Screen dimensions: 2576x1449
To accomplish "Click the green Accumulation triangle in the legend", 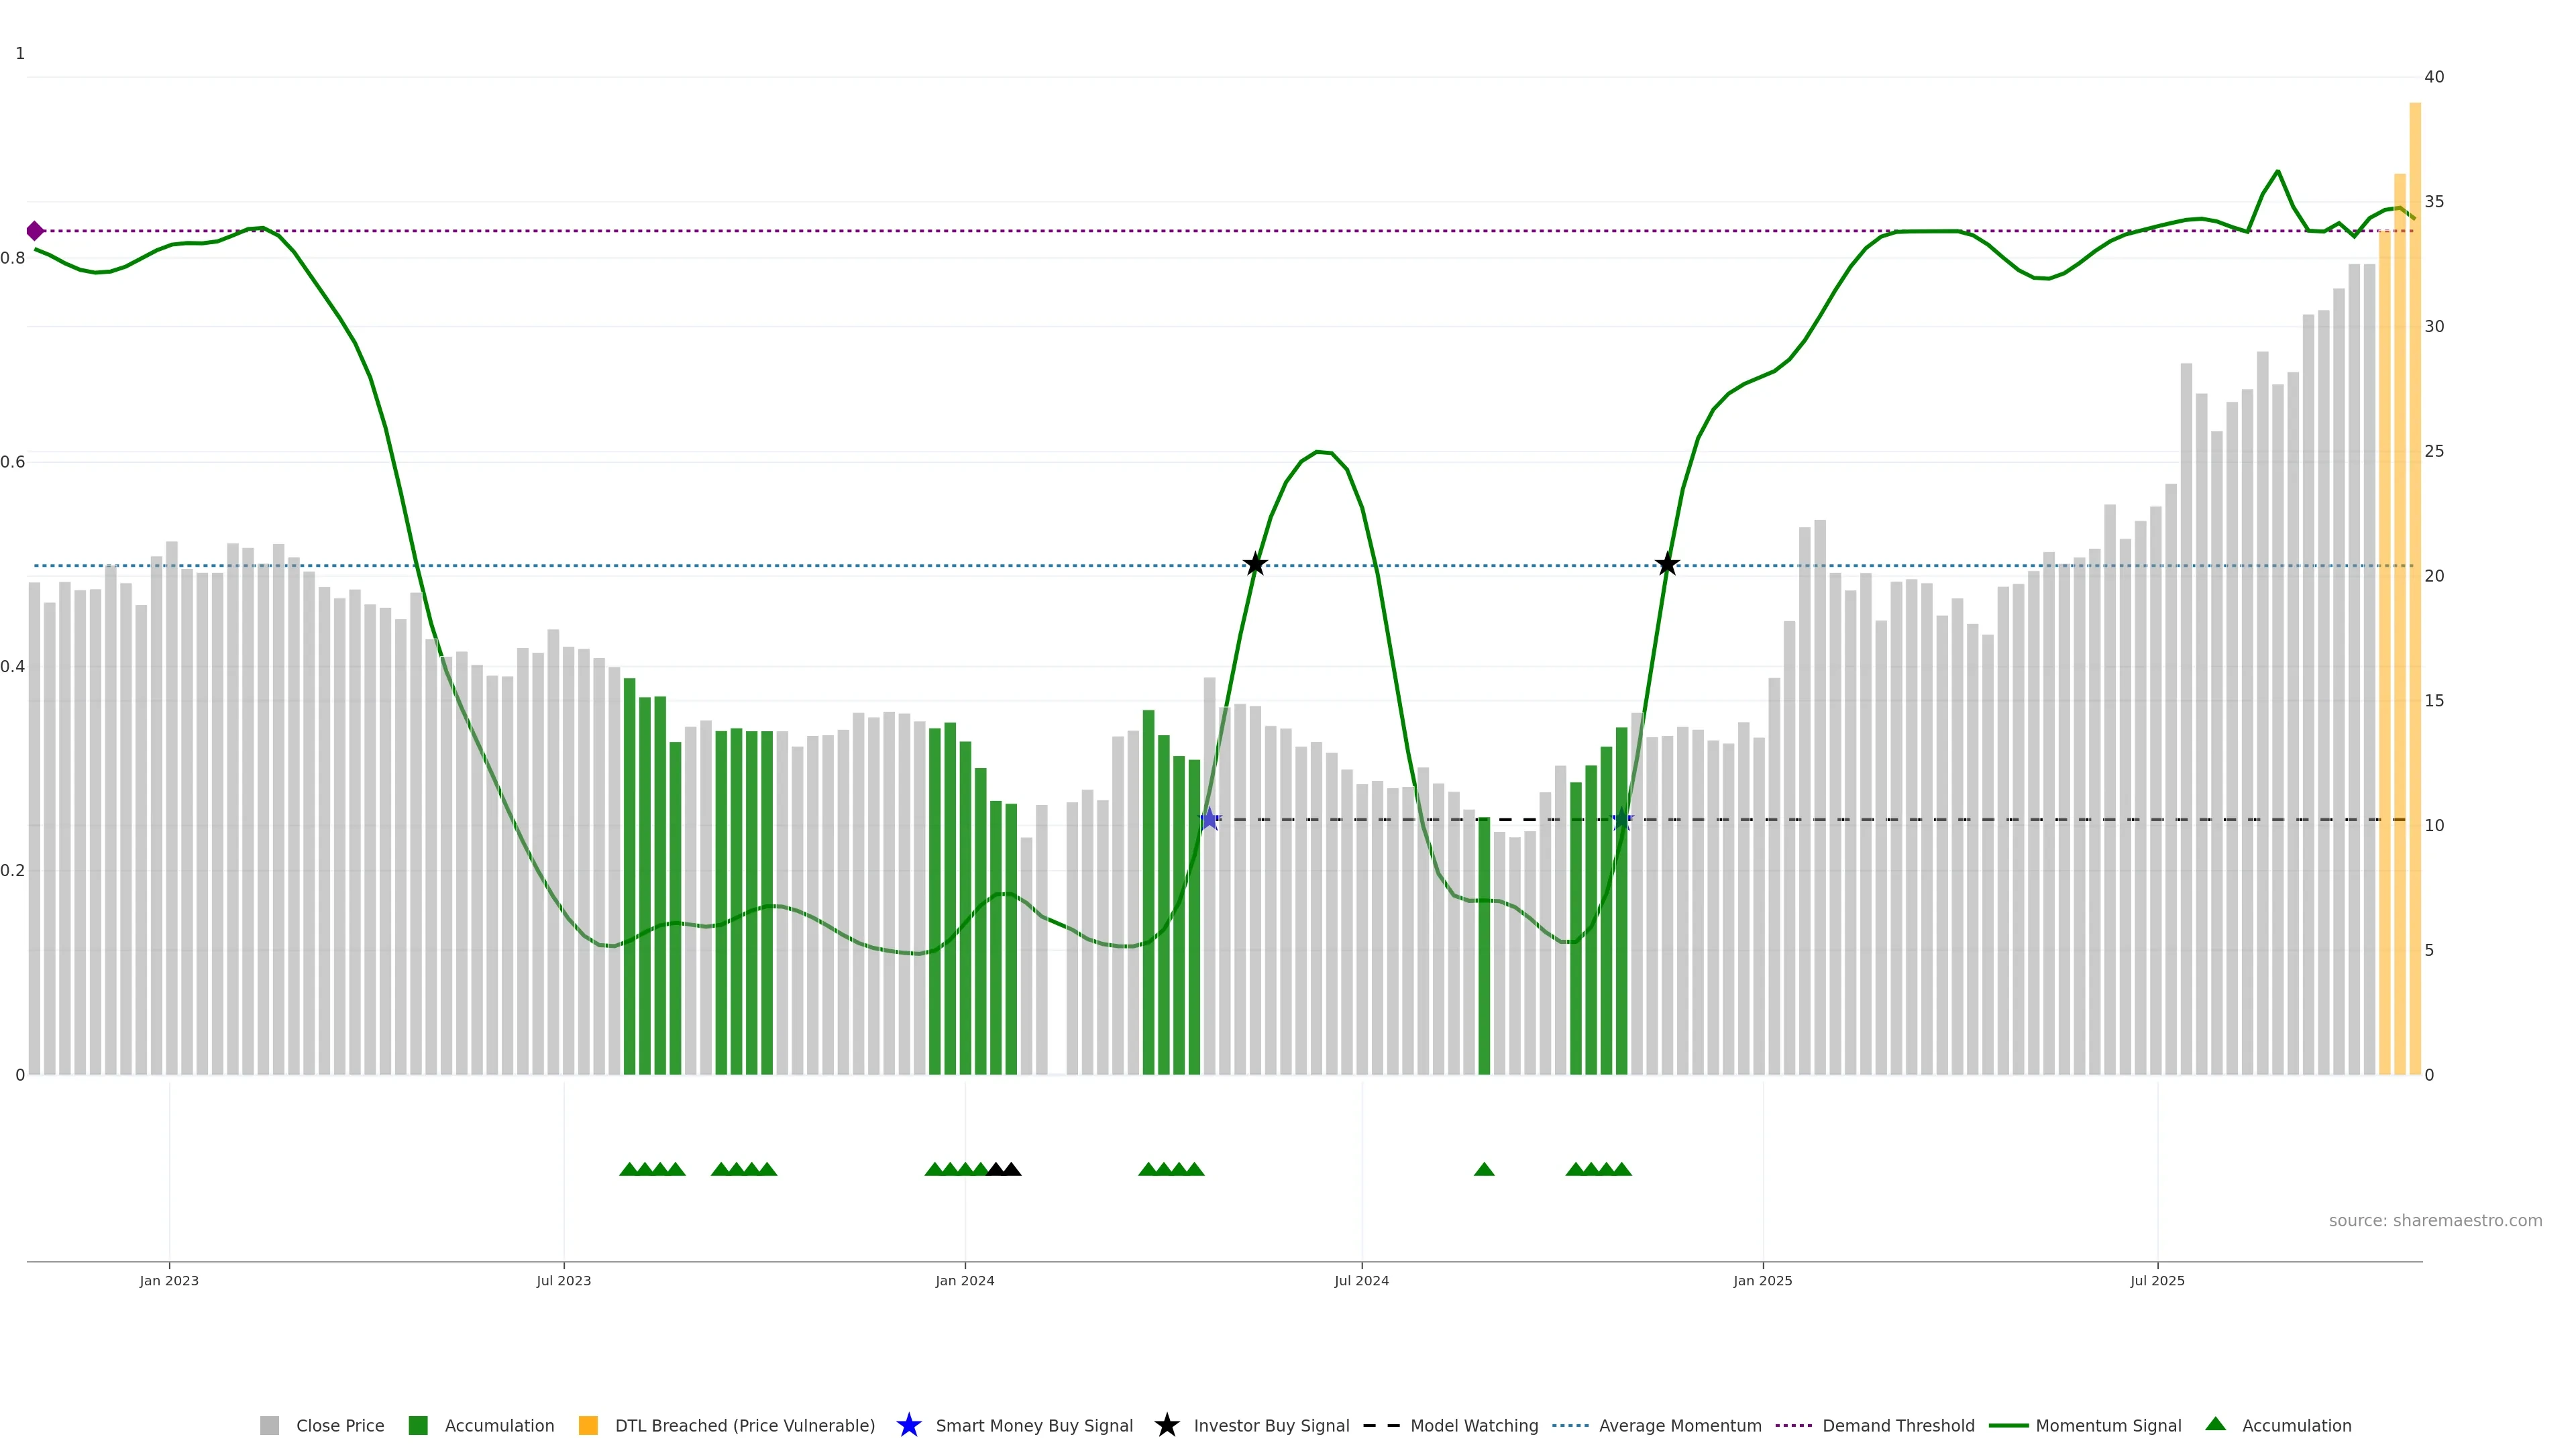I will coord(2215,1424).
